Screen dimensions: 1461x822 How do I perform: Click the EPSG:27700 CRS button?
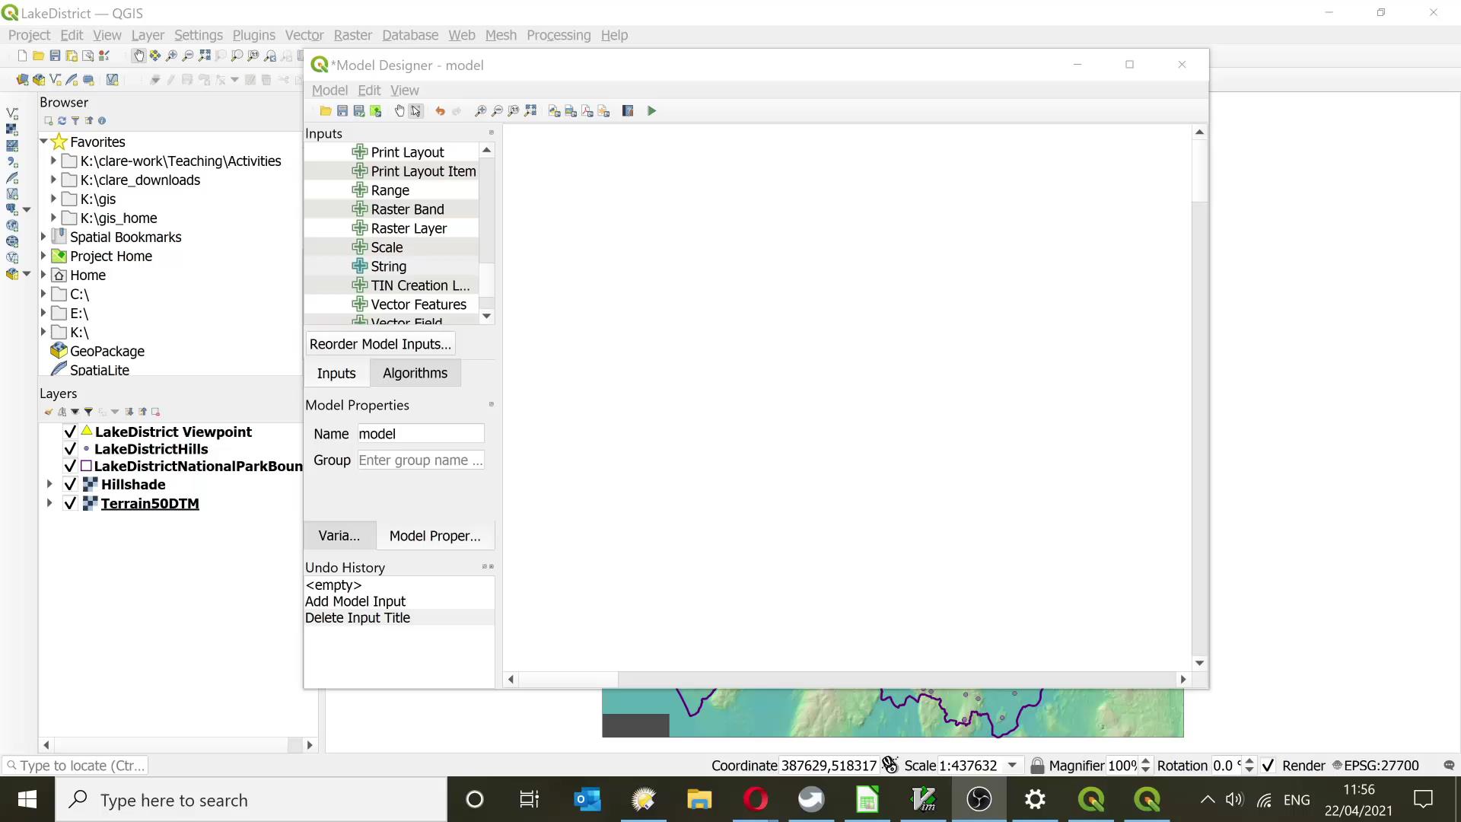1376,766
